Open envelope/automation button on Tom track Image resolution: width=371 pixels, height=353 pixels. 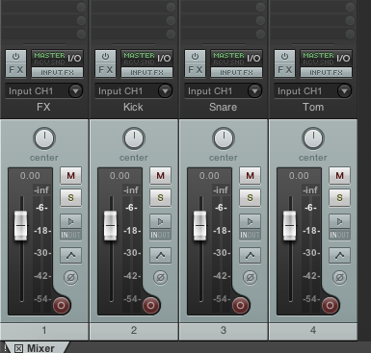pyautogui.click(x=339, y=255)
